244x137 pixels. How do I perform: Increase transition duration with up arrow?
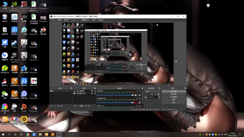pyautogui.click(x=159, y=97)
